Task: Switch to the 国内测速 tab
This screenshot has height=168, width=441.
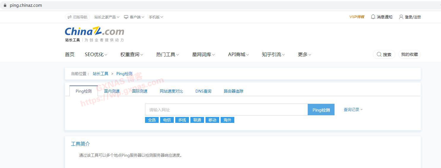Action: 112,91
